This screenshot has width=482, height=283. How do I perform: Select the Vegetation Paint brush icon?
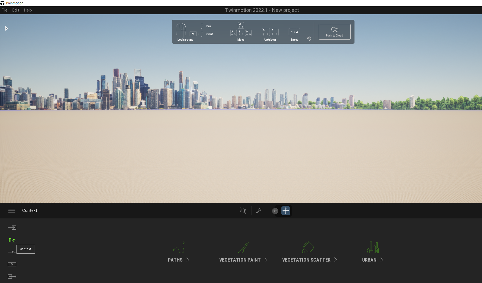coord(243,248)
